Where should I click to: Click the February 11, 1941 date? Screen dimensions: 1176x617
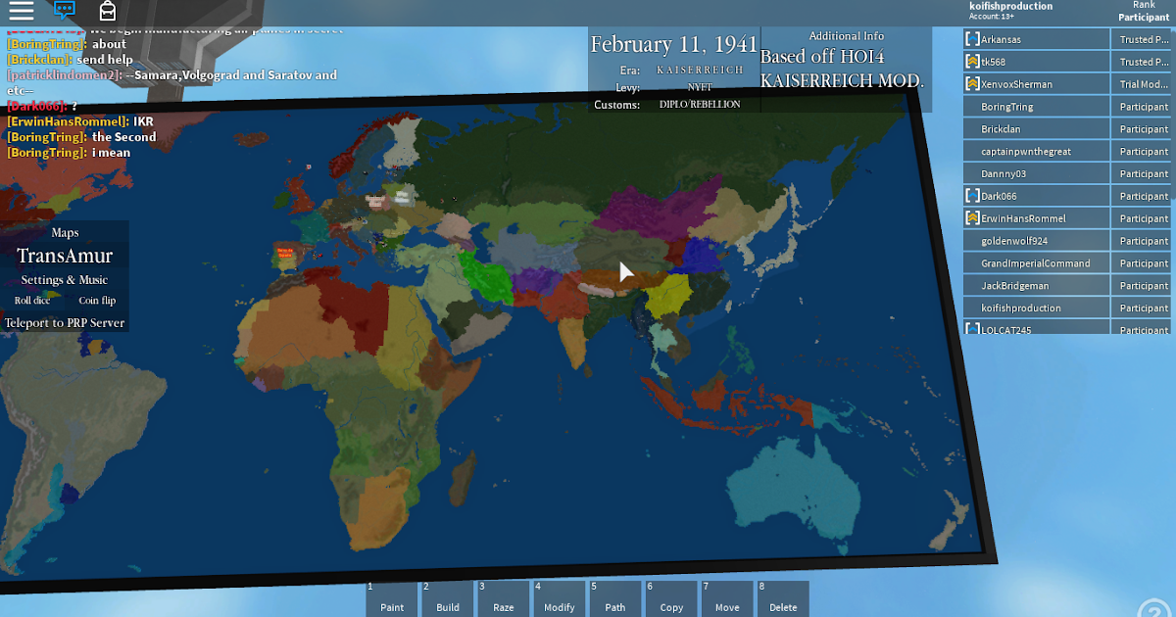pyautogui.click(x=673, y=44)
